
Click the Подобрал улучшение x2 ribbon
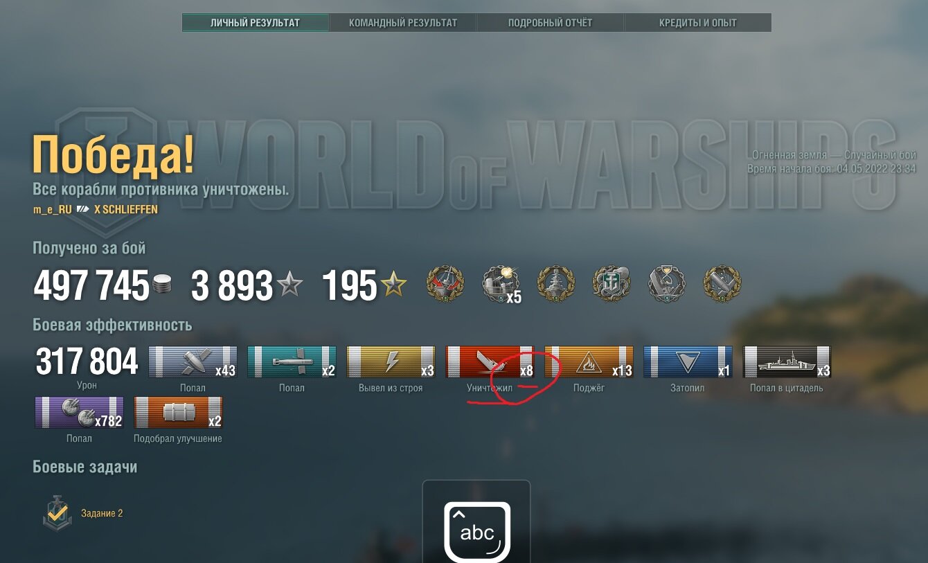[178, 413]
